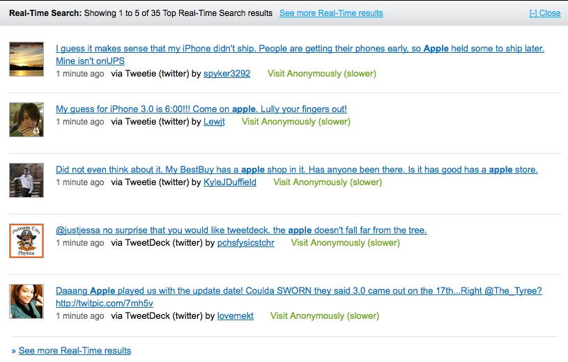The width and height of the screenshot is (568, 362).
Task: Visit Anonymously for the lovemekt tweet
Action: point(325,316)
